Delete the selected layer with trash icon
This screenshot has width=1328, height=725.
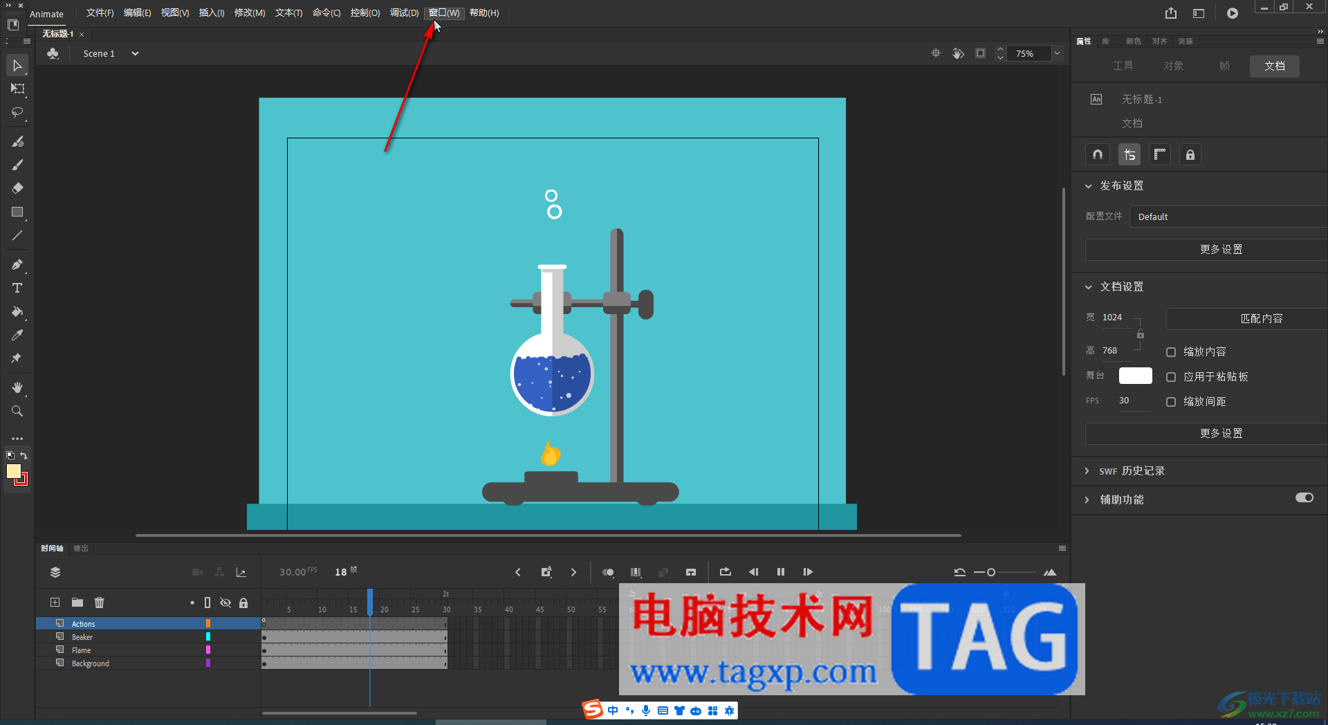tap(100, 603)
